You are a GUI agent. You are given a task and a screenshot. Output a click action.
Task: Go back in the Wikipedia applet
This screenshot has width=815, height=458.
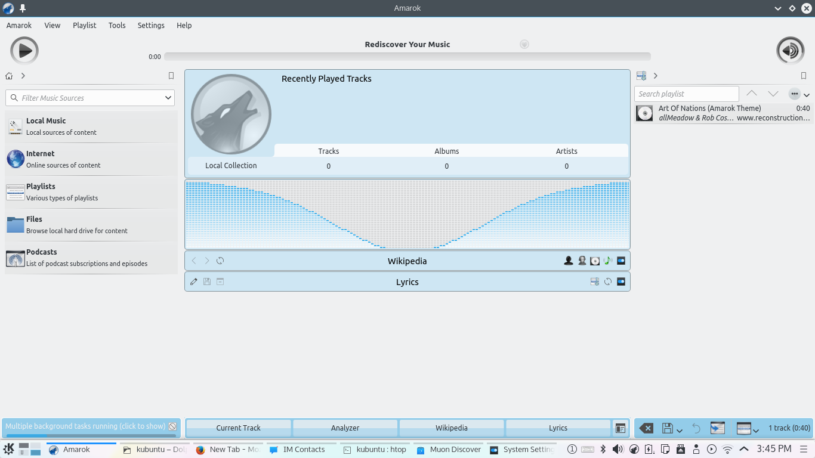[194, 261]
